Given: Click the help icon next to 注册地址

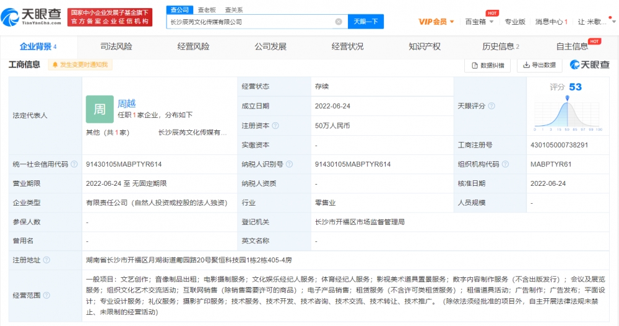Looking at the screenshot, I should pos(46,260).
